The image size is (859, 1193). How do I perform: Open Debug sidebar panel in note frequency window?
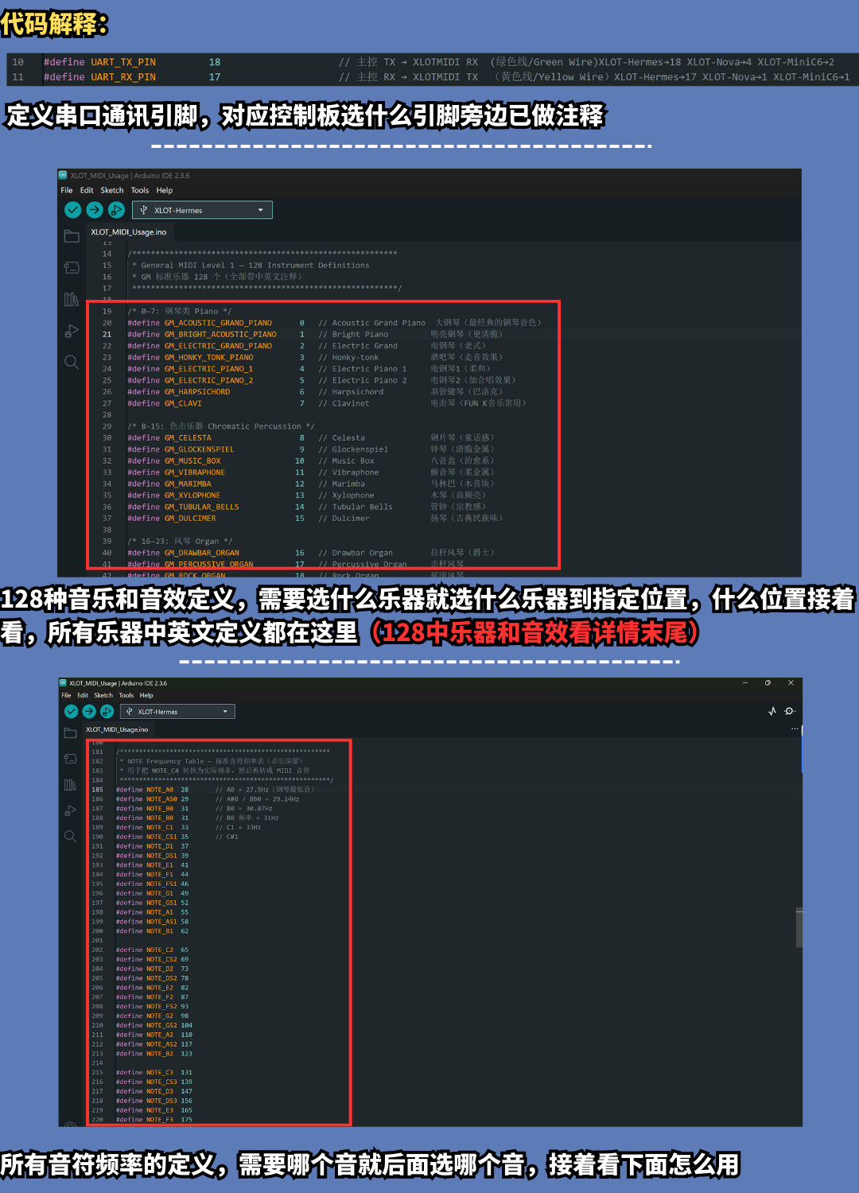point(70,810)
